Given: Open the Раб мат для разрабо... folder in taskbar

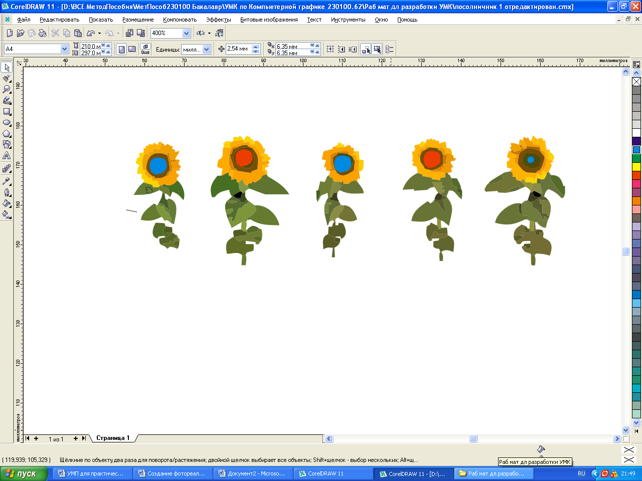Looking at the screenshot, I should [x=494, y=473].
